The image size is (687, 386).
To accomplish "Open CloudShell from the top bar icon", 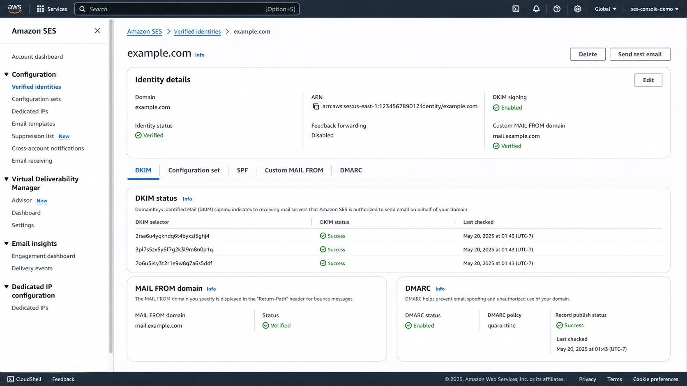I will click(516, 9).
